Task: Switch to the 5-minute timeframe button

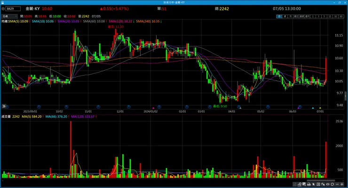Action: coord(324,16)
